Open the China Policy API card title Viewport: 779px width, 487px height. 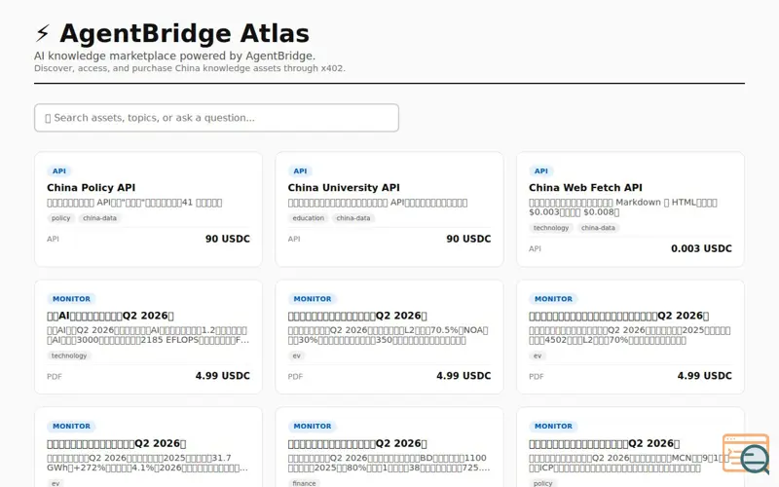pos(91,188)
